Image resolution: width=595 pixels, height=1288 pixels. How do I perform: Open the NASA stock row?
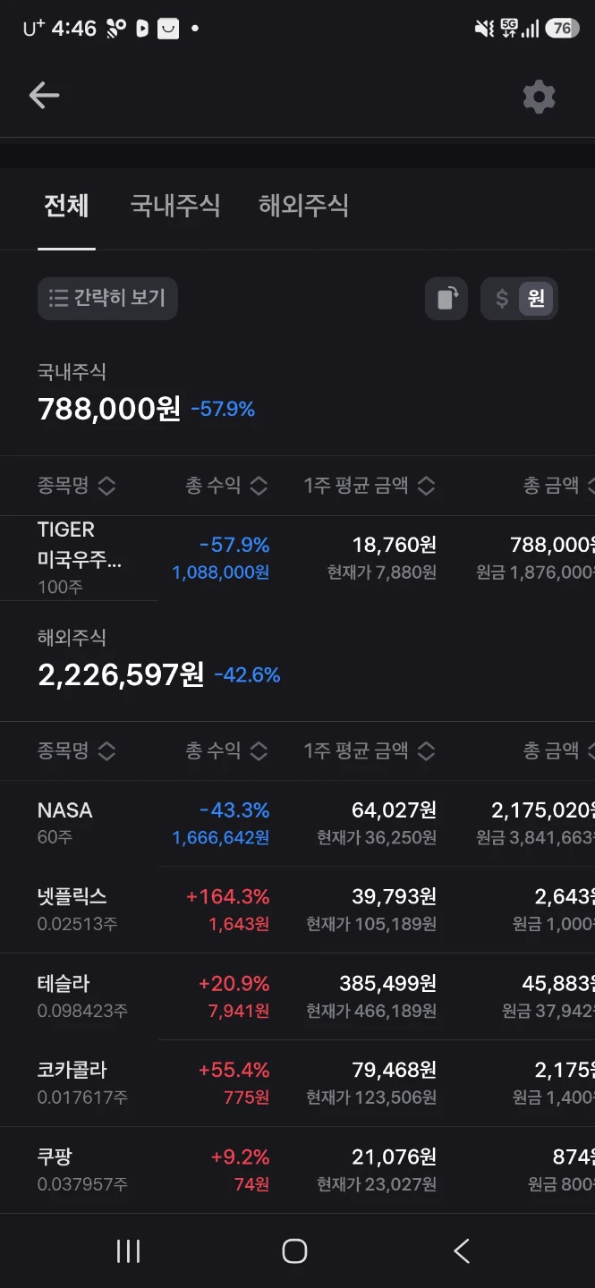tap(297, 823)
